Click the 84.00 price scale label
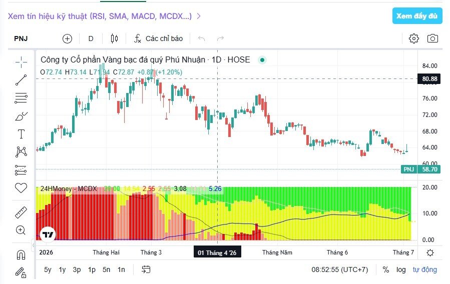Image resolution: width=450 pixels, height=284 pixels. pos(429,66)
